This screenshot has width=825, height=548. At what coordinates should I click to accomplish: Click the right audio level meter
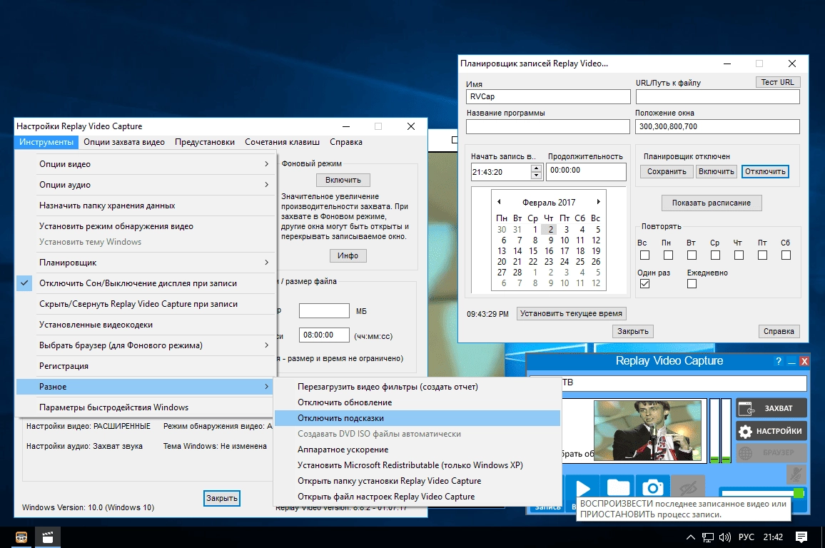click(726, 430)
